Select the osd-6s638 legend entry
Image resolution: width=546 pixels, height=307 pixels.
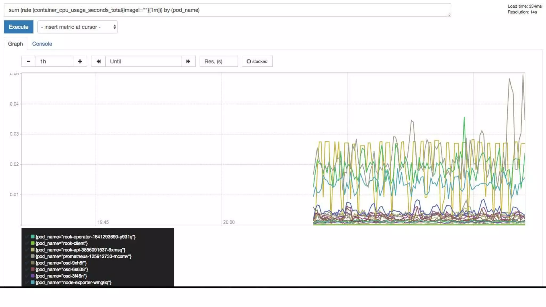(x=62, y=269)
